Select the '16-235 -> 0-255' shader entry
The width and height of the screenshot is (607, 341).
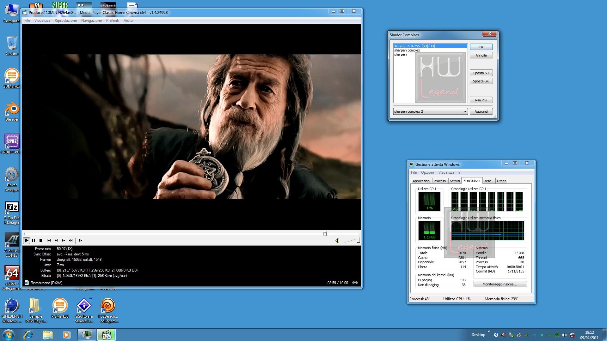[430, 46]
